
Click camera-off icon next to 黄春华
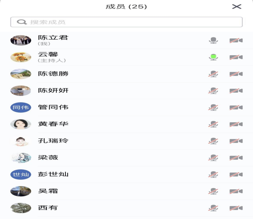click(x=236, y=124)
